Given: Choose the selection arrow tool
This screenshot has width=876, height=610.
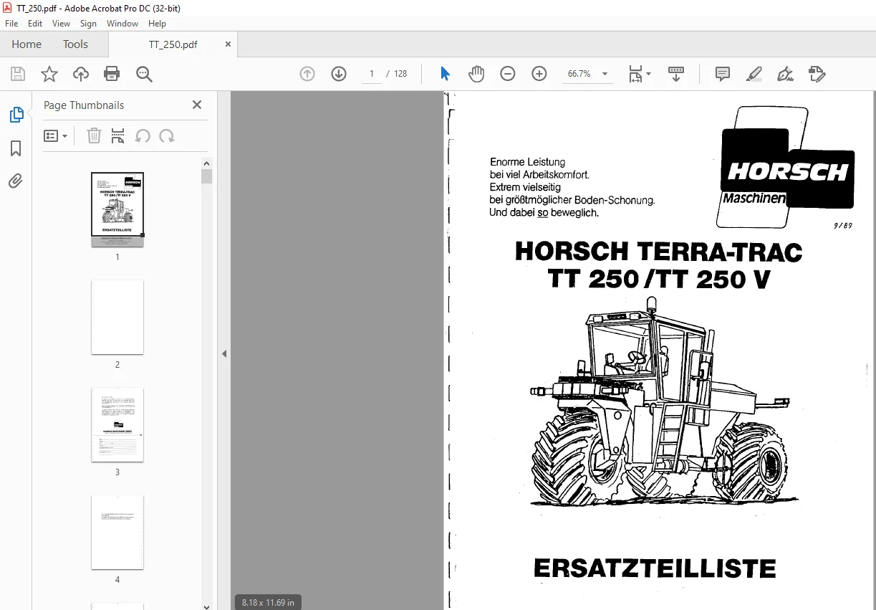Looking at the screenshot, I should coord(445,74).
